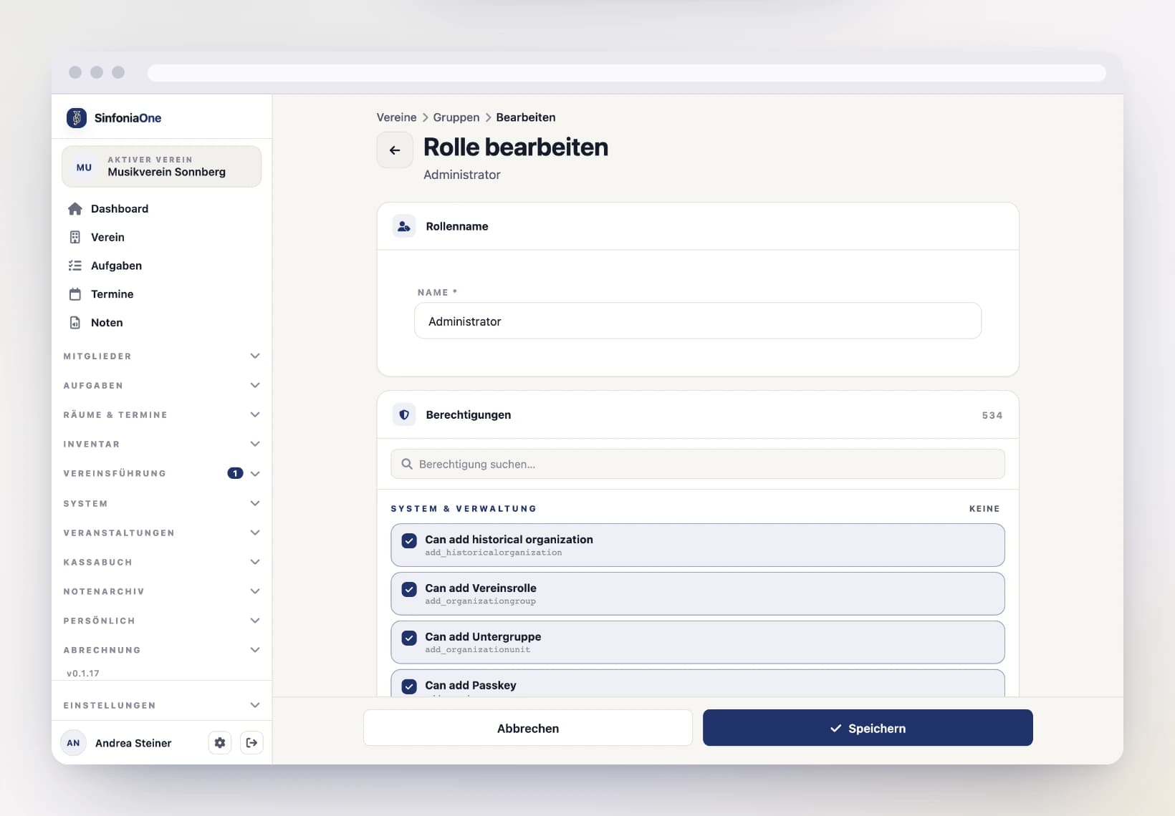Go to Vereine in the breadcrumb
Image resolution: width=1175 pixels, height=816 pixels.
[396, 117]
